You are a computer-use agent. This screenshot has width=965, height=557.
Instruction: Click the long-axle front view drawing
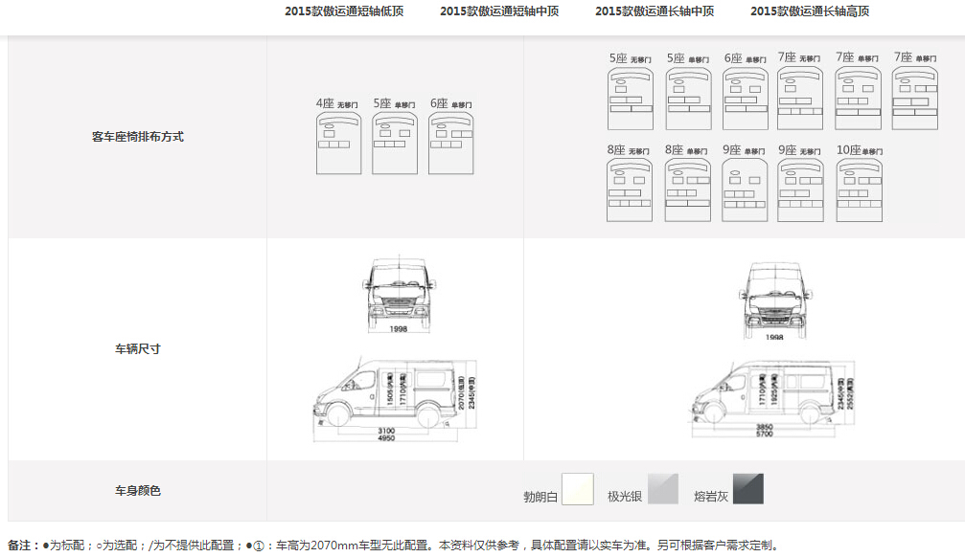pos(775,301)
